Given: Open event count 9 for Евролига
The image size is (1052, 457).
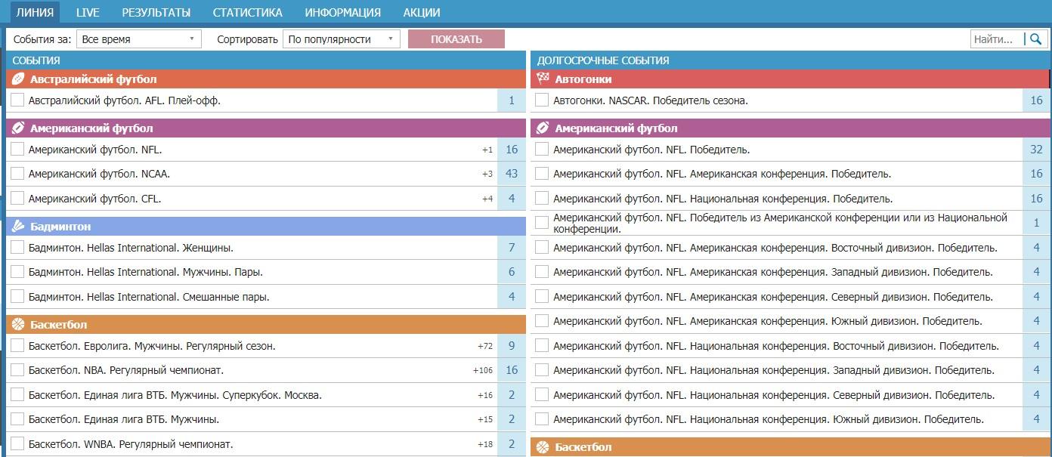Looking at the screenshot, I should [x=512, y=346].
